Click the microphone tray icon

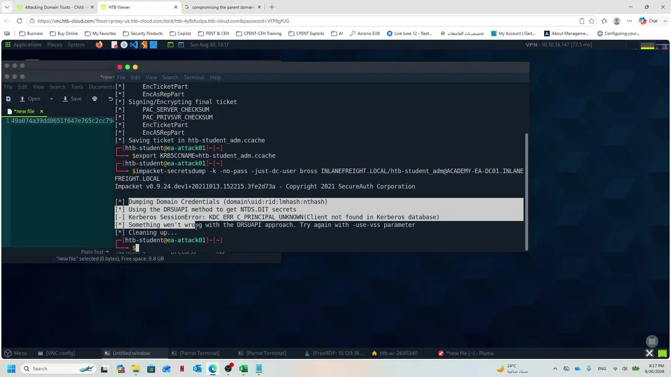click(589, 369)
